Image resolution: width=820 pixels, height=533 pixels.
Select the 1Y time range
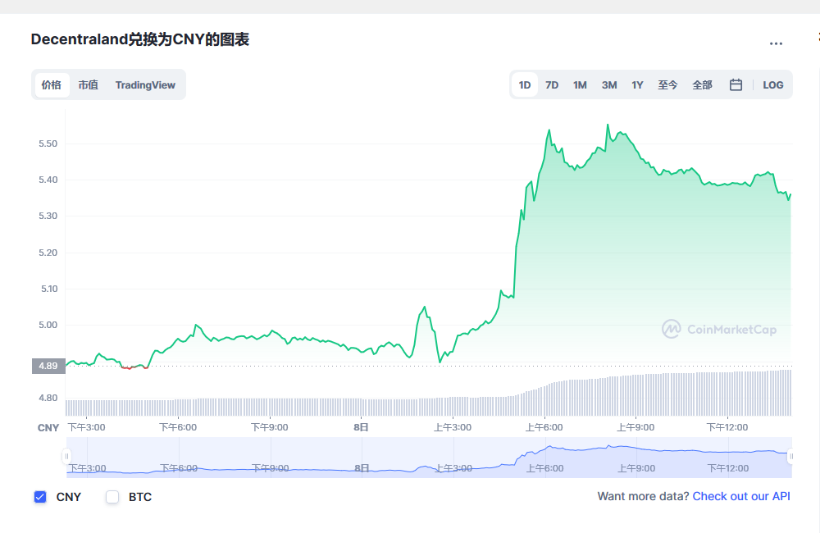coord(637,84)
